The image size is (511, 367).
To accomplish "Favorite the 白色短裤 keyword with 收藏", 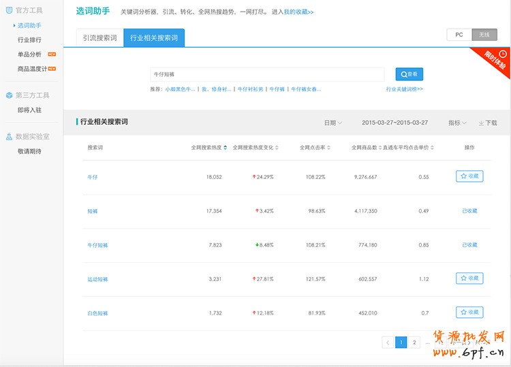I will pyautogui.click(x=469, y=313).
